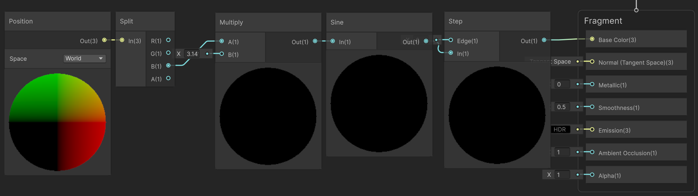Screen dimensions: 698x196
Task: Click the Split node B(1) output port
Action: click(168, 65)
